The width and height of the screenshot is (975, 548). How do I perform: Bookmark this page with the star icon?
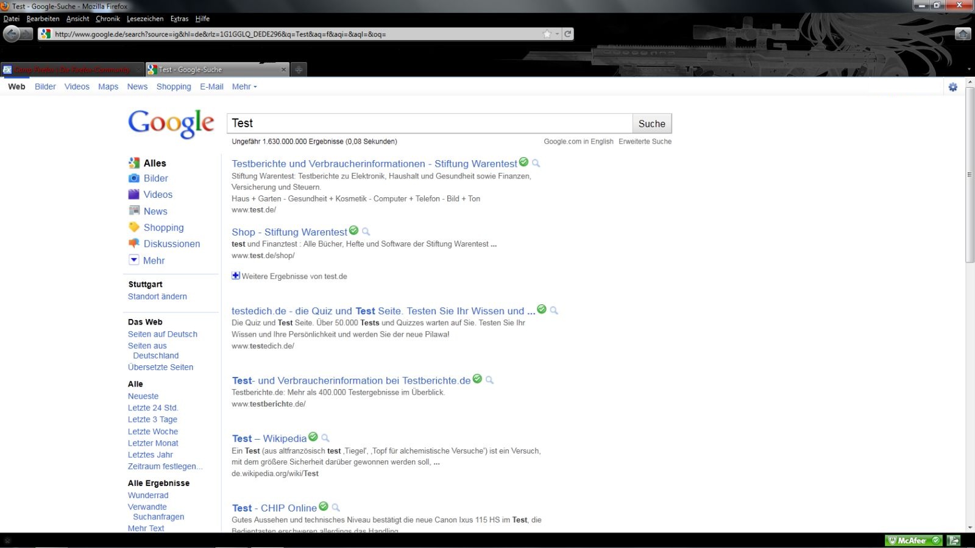[547, 34]
